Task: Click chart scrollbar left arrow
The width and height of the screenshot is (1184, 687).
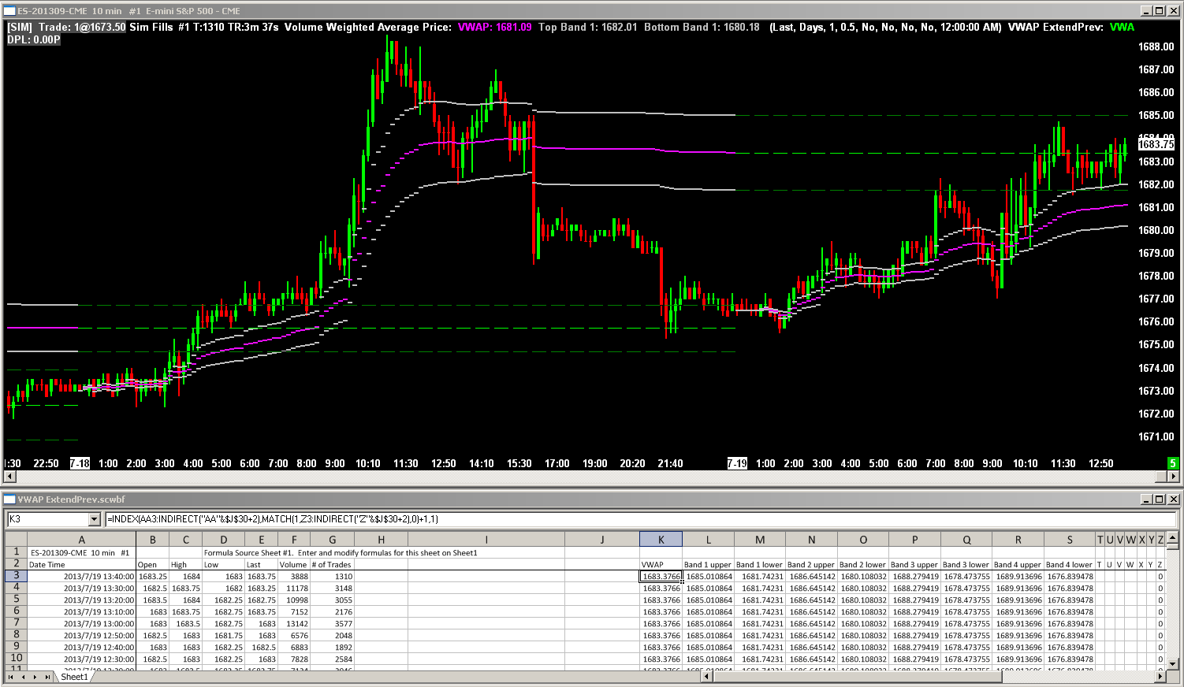Action: pyautogui.click(x=9, y=477)
